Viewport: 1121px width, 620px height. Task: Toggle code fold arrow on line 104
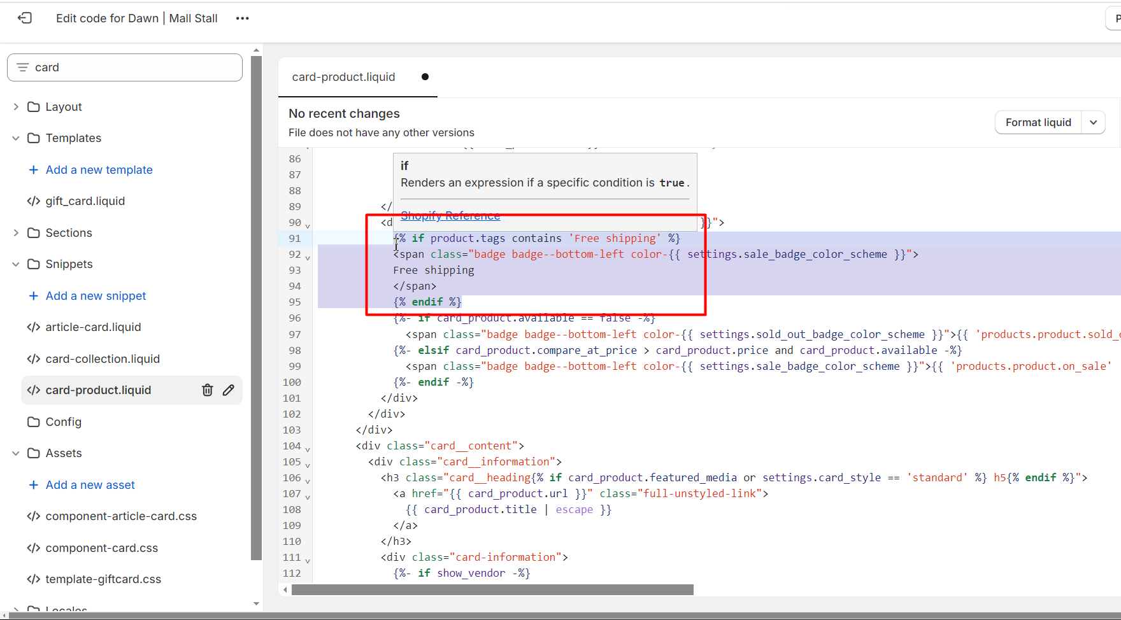(308, 449)
